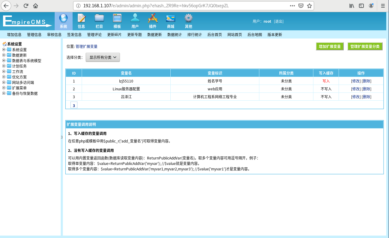Screen dimensions: 389x238
Task: Click 修改 for Linux服务器配置 row
Action: pos(356,89)
